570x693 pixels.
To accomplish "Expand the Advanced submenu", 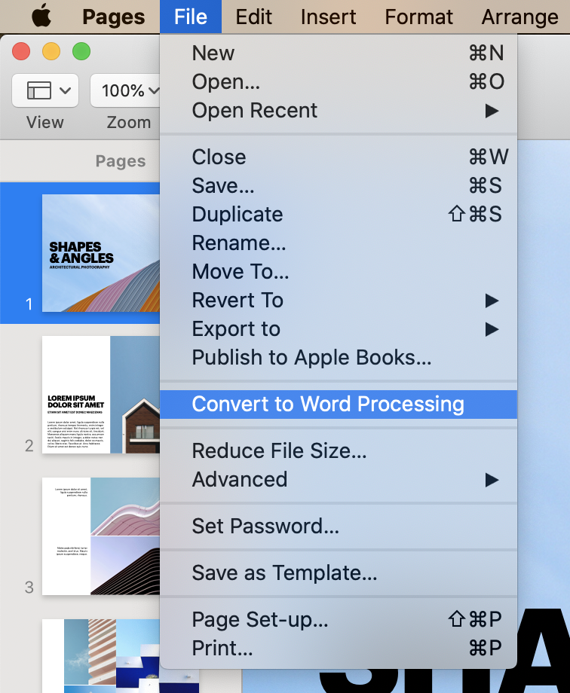I will click(x=339, y=480).
